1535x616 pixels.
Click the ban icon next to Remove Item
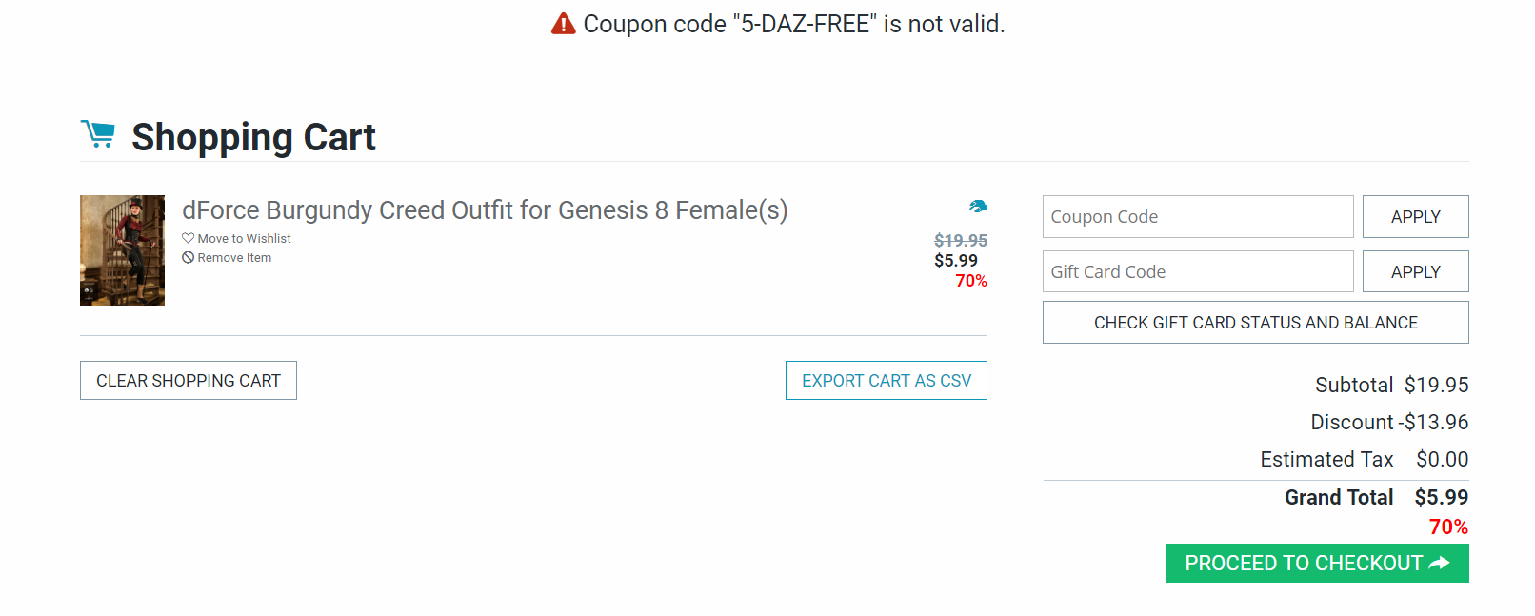click(x=188, y=257)
